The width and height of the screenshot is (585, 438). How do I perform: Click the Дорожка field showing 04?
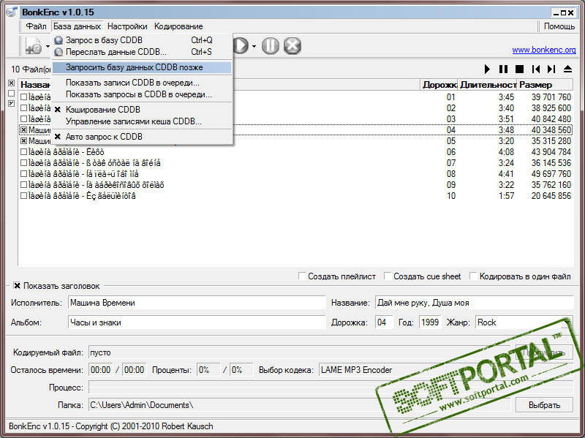click(x=385, y=322)
